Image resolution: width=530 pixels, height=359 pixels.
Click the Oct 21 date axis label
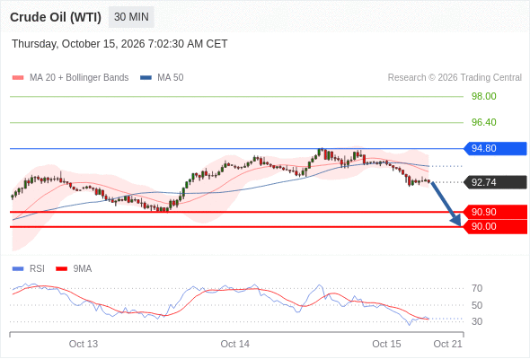click(447, 344)
